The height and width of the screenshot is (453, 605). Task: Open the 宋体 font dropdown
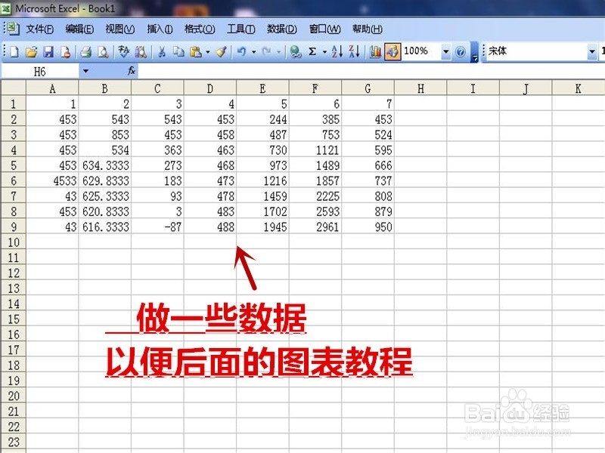594,51
